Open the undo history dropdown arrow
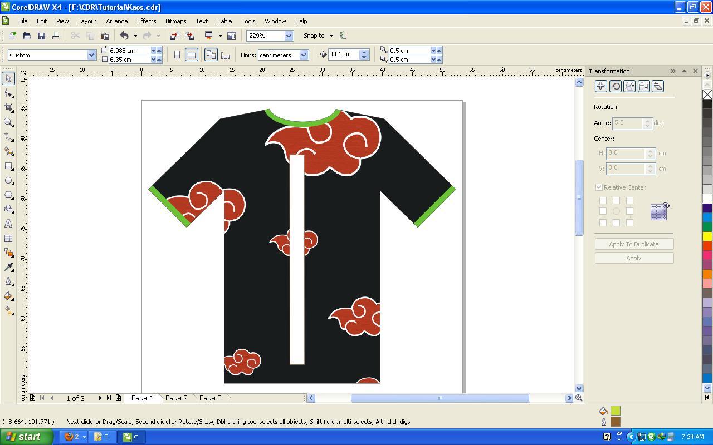 (x=135, y=36)
